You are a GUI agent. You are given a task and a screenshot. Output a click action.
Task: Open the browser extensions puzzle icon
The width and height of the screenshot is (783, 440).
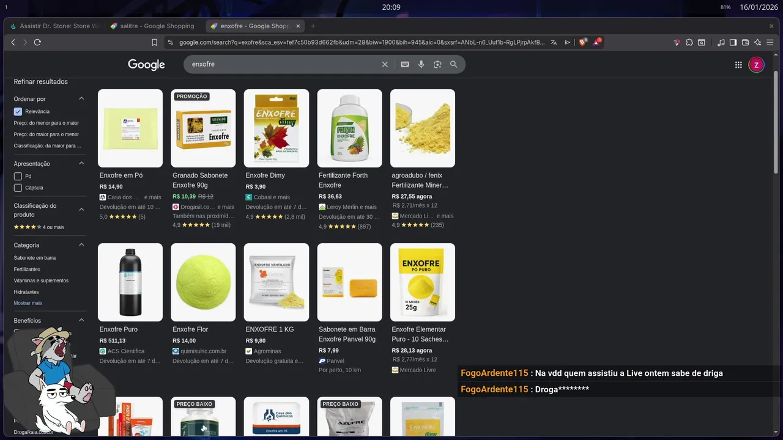coord(689,42)
